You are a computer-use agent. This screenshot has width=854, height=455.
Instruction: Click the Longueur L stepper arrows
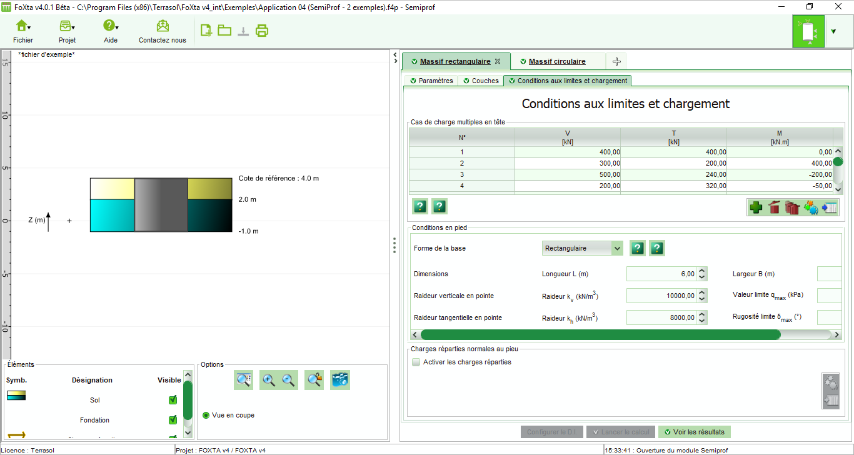[702, 274]
